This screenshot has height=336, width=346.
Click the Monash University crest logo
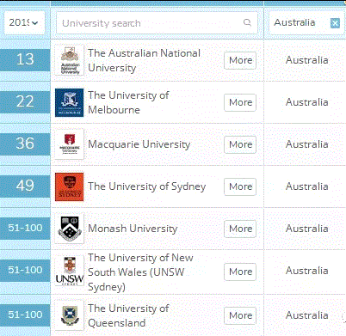coord(70,229)
